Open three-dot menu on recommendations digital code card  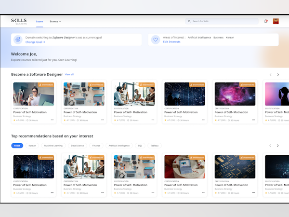coord(52,192)
